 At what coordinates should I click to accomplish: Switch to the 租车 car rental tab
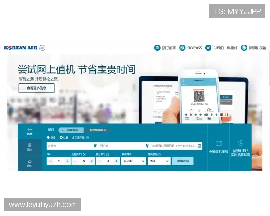coord(30,163)
